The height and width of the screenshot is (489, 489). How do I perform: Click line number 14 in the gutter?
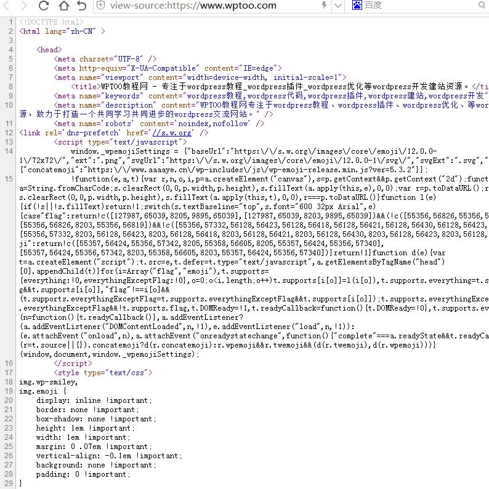click(x=9, y=151)
